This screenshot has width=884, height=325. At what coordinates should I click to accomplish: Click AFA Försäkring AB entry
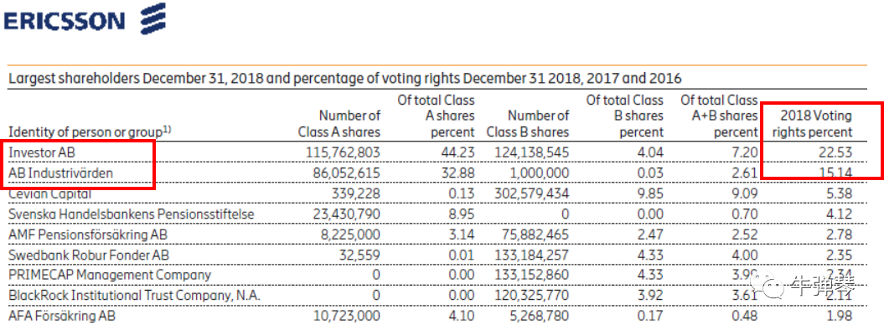61,316
